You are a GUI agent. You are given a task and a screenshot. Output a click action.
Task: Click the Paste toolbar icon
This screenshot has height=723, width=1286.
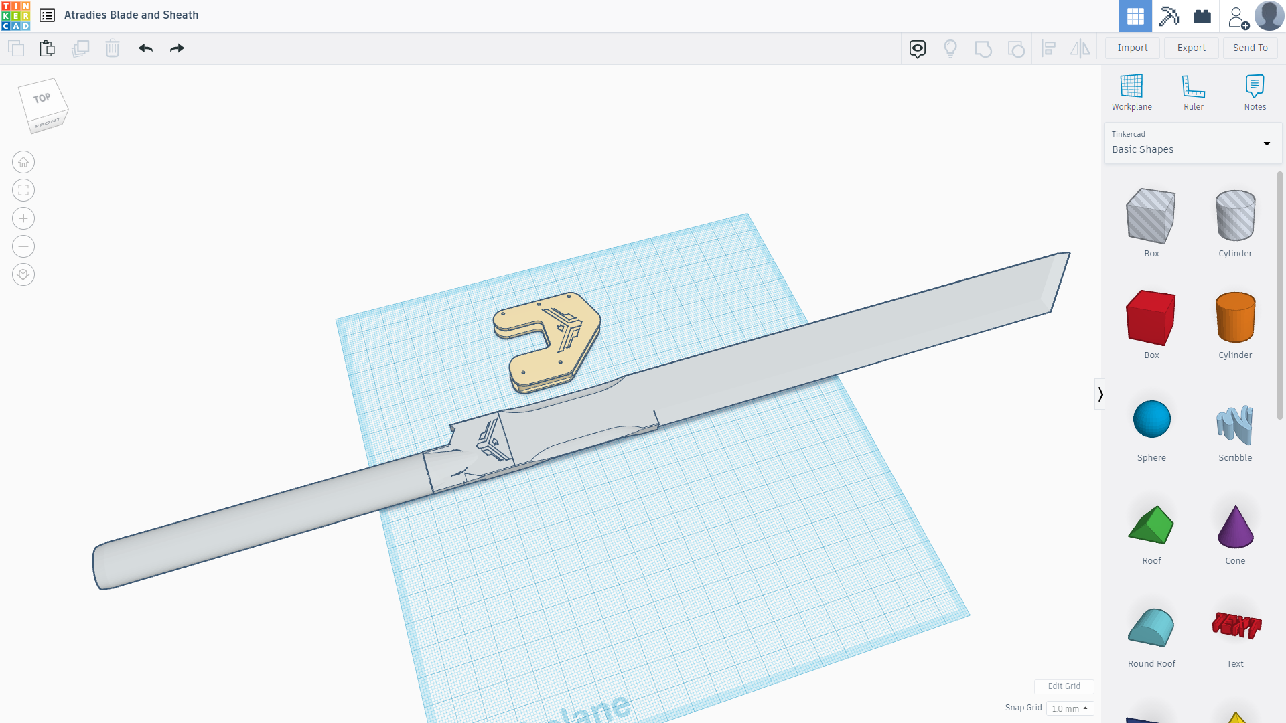tap(47, 48)
